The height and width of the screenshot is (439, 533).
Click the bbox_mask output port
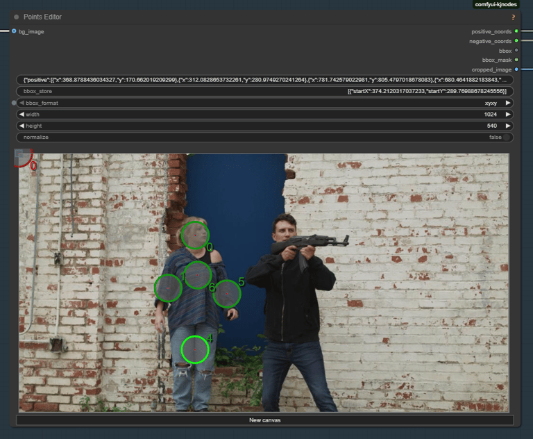516,60
